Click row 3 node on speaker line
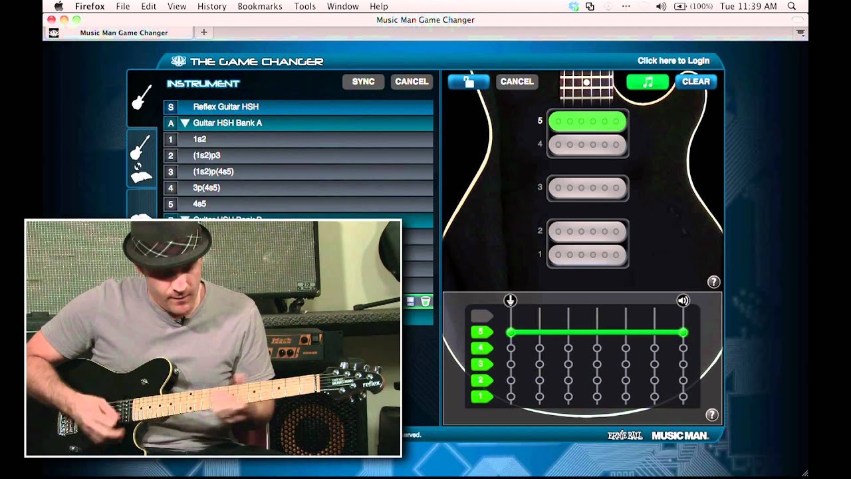 683,364
